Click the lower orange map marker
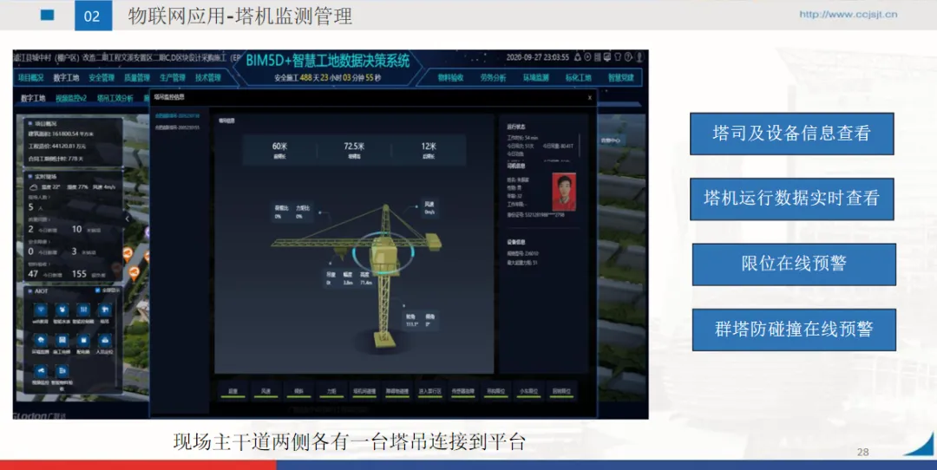937x470 pixels. coord(134,273)
